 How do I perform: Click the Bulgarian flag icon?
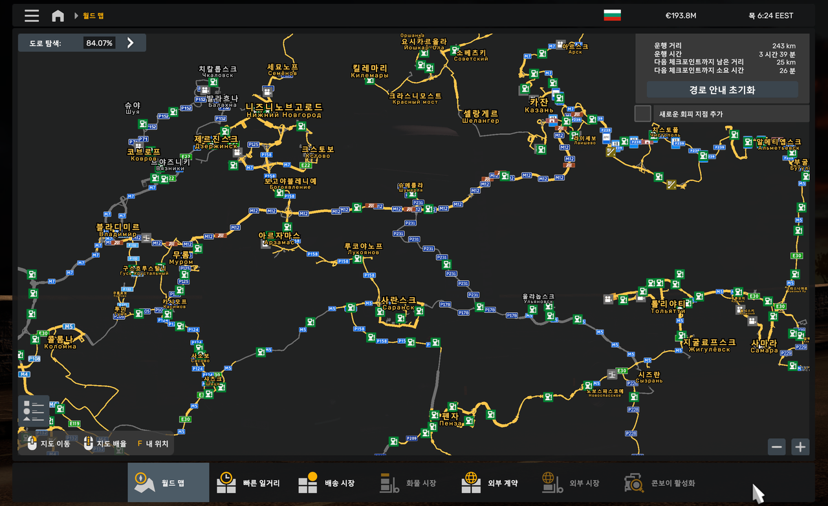[612, 15]
